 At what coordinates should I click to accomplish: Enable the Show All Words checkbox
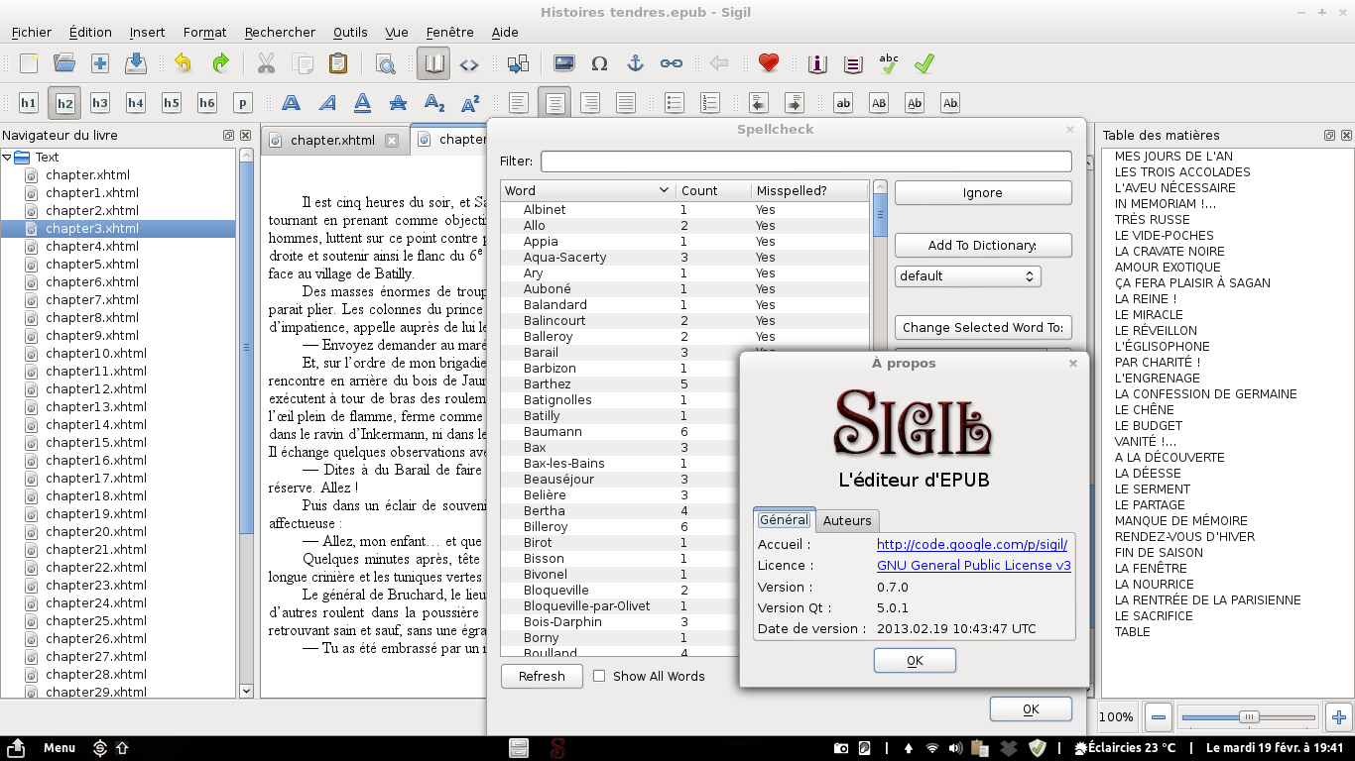(599, 676)
